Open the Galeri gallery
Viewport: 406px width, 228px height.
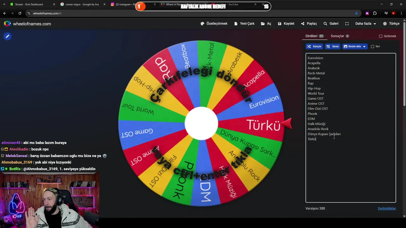click(x=331, y=24)
